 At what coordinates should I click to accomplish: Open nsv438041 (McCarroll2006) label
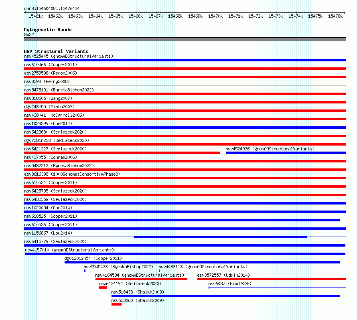click(54, 115)
